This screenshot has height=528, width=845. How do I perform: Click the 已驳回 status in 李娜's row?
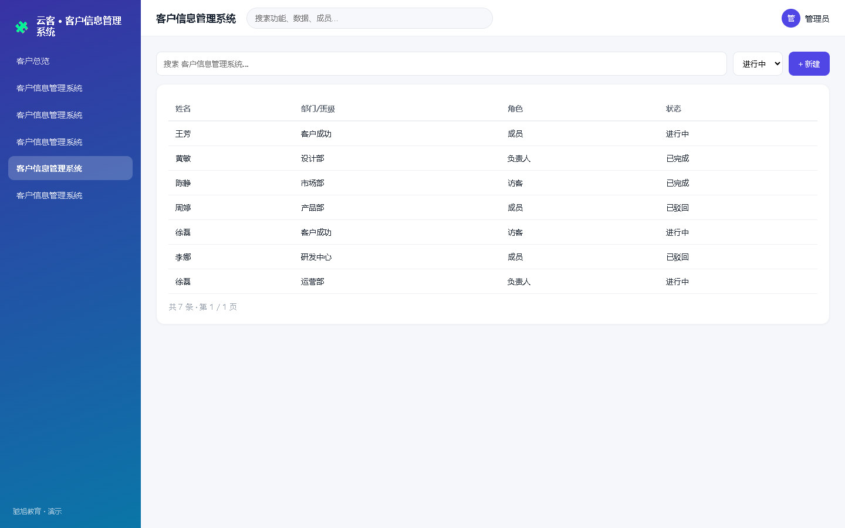pyautogui.click(x=677, y=257)
